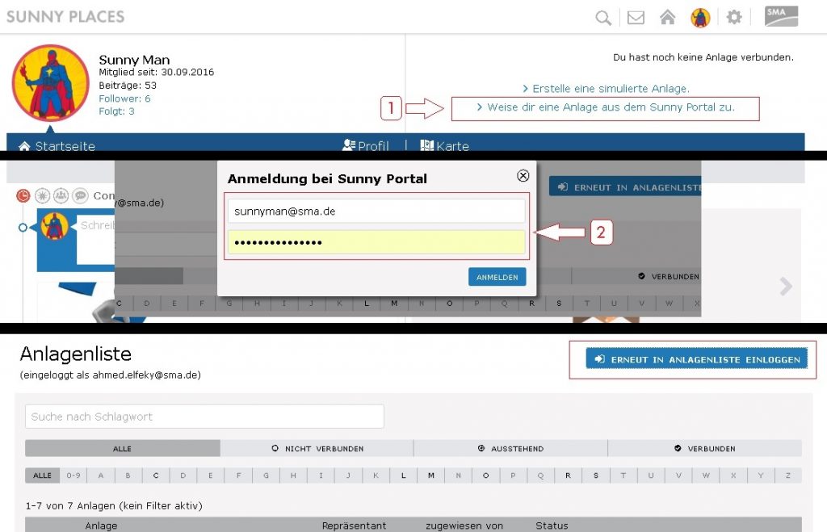Click the 'Sunny Man' profile name
The image size is (827, 532).
(x=134, y=60)
